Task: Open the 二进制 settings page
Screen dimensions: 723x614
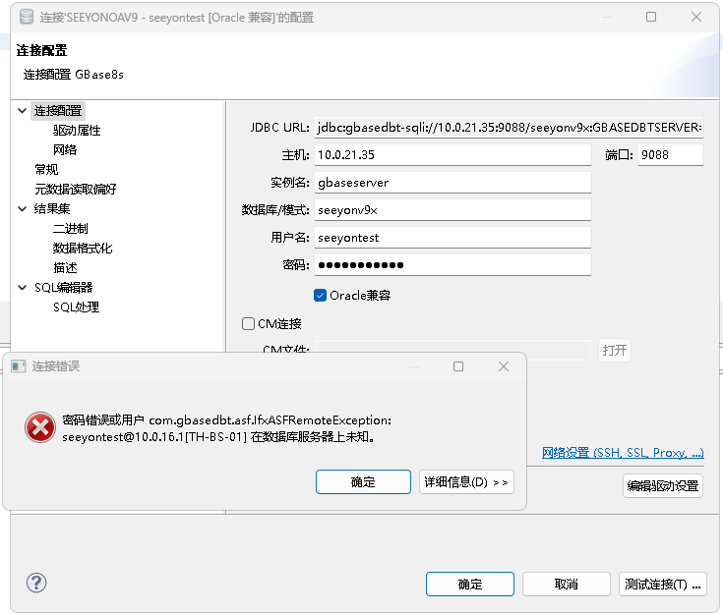Action: point(71,229)
